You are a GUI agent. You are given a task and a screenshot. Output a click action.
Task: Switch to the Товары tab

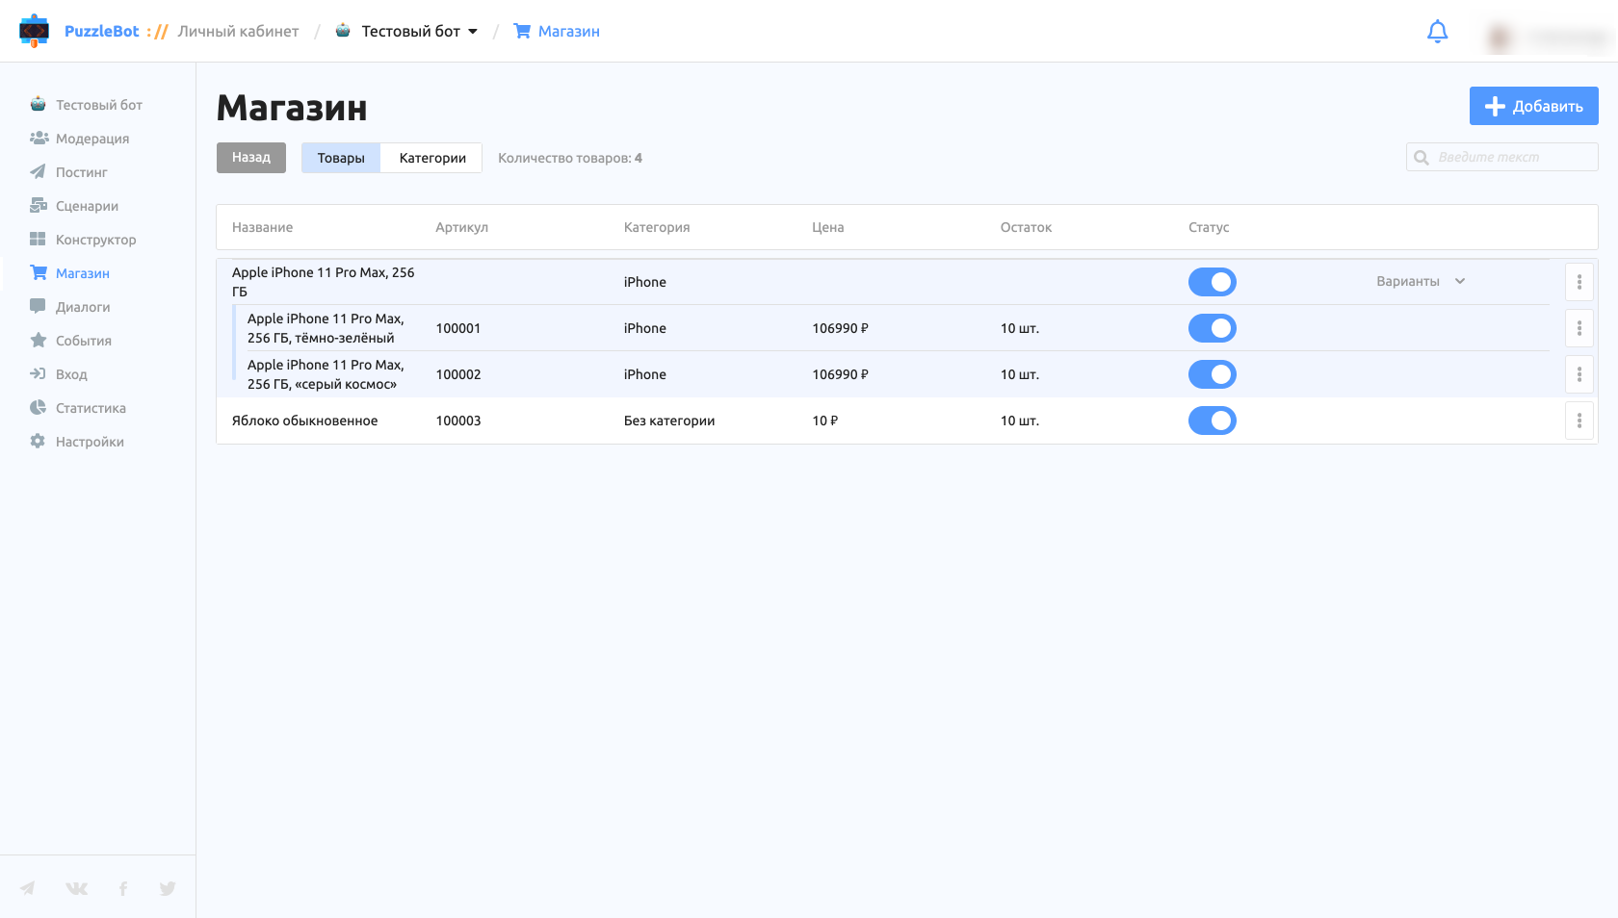tap(341, 158)
